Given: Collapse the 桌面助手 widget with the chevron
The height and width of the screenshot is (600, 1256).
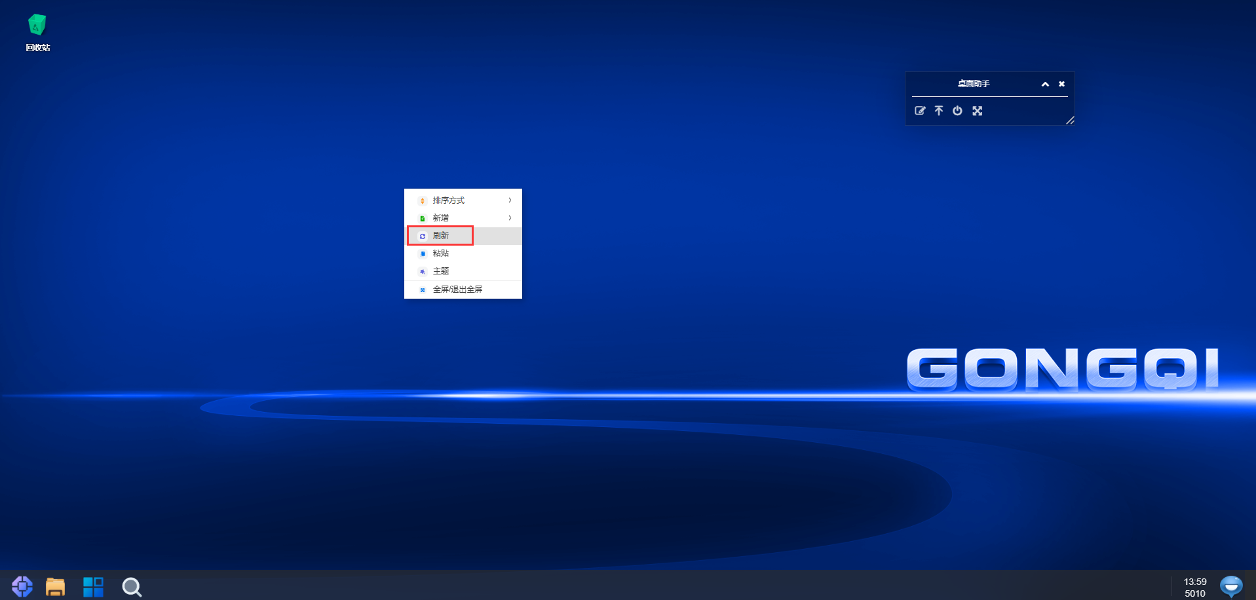Looking at the screenshot, I should (1045, 84).
